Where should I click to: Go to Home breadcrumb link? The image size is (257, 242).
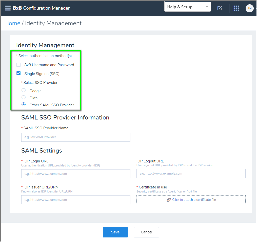(12, 23)
